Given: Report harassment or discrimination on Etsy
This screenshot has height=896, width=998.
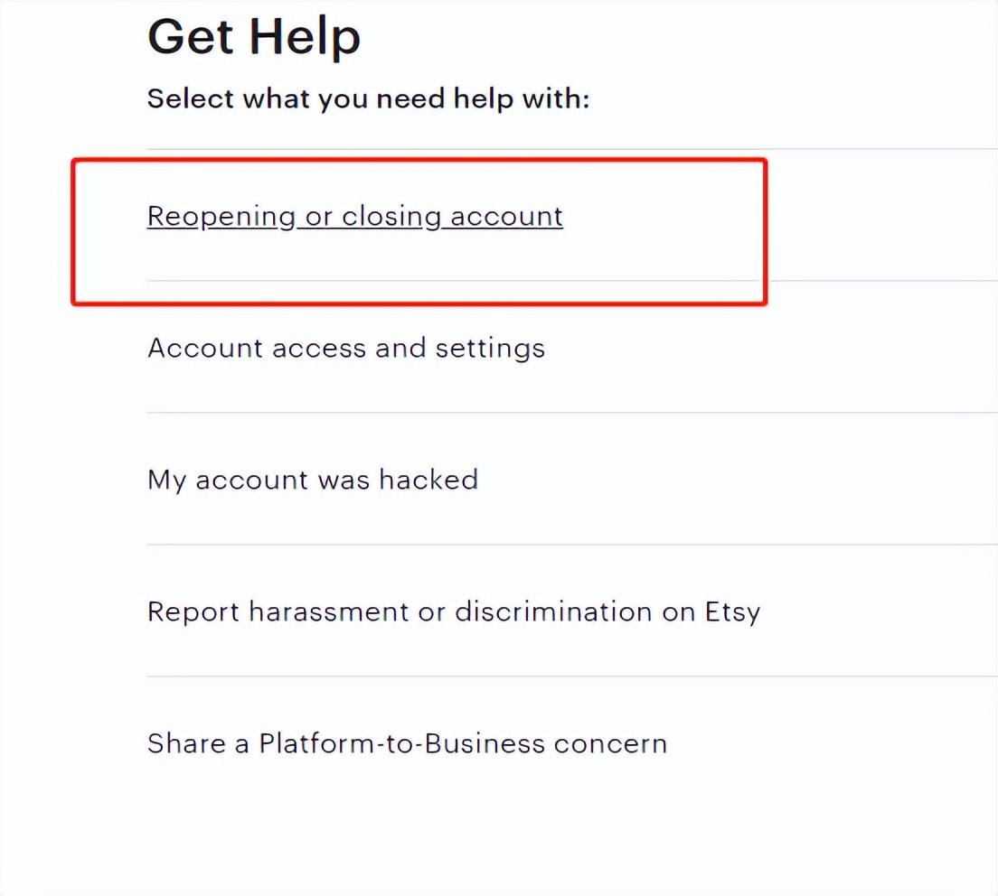Looking at the screenshot, I should pos(454,611).
